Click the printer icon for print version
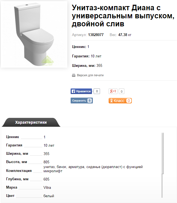This screenshot has width=177, height=203. tap(74, 75)
